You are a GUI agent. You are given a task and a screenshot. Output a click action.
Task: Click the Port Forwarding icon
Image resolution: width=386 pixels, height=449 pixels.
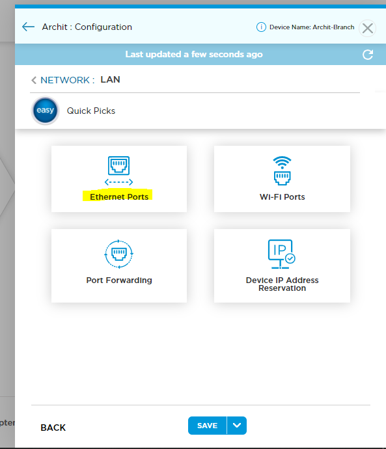pos(119,254)
